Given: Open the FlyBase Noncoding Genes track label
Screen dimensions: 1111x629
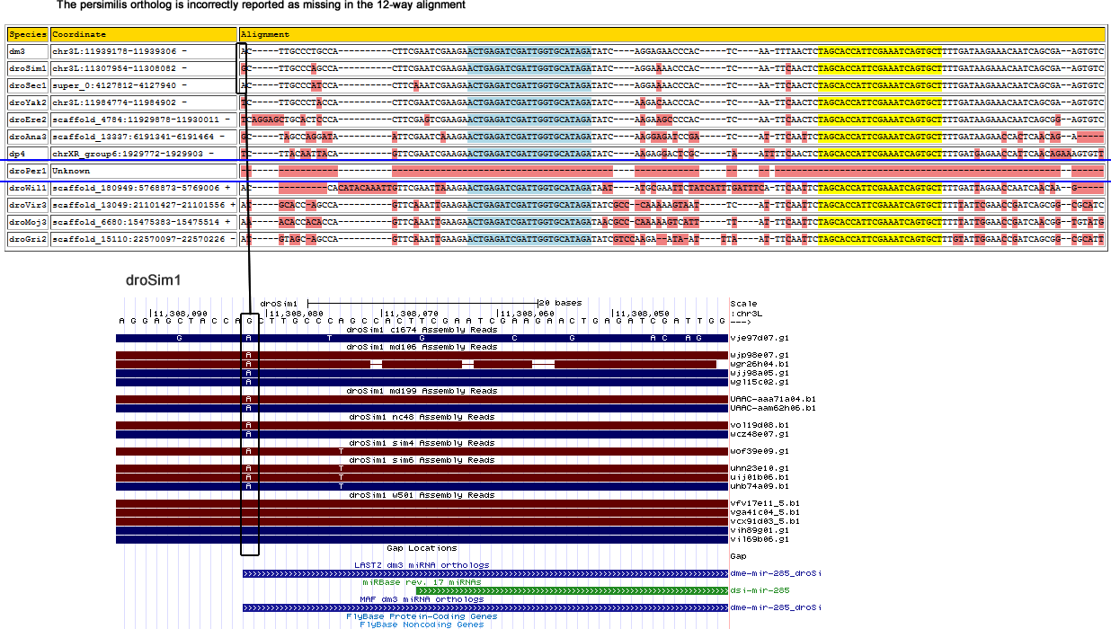Looking at the screenshot, I should tap(421, 625).
